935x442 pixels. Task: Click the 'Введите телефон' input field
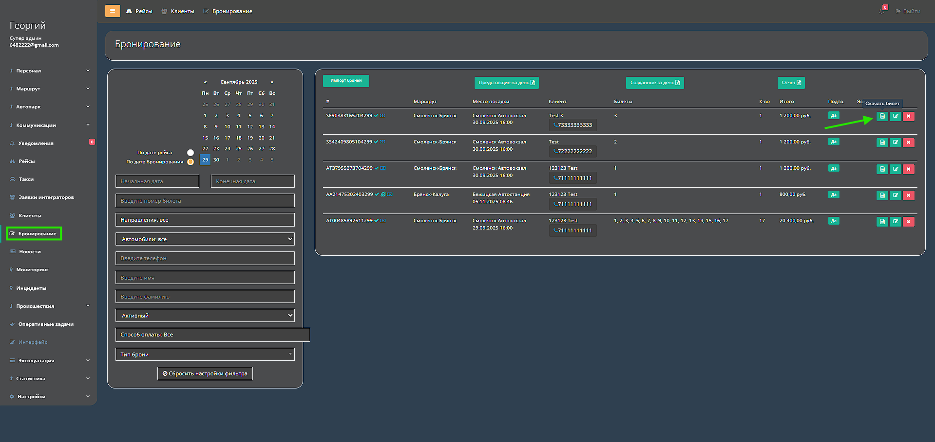(205, 258)
